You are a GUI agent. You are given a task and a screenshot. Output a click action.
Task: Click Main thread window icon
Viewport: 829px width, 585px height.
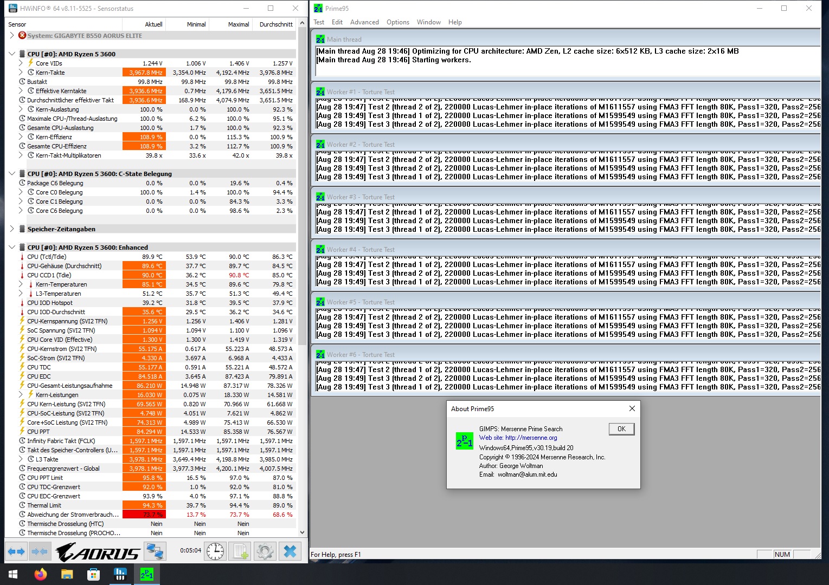[x=320, y=39]
